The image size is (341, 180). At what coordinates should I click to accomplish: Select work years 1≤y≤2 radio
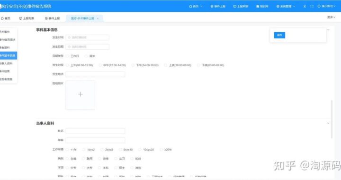pyautogui.click(x=84, y=150)
